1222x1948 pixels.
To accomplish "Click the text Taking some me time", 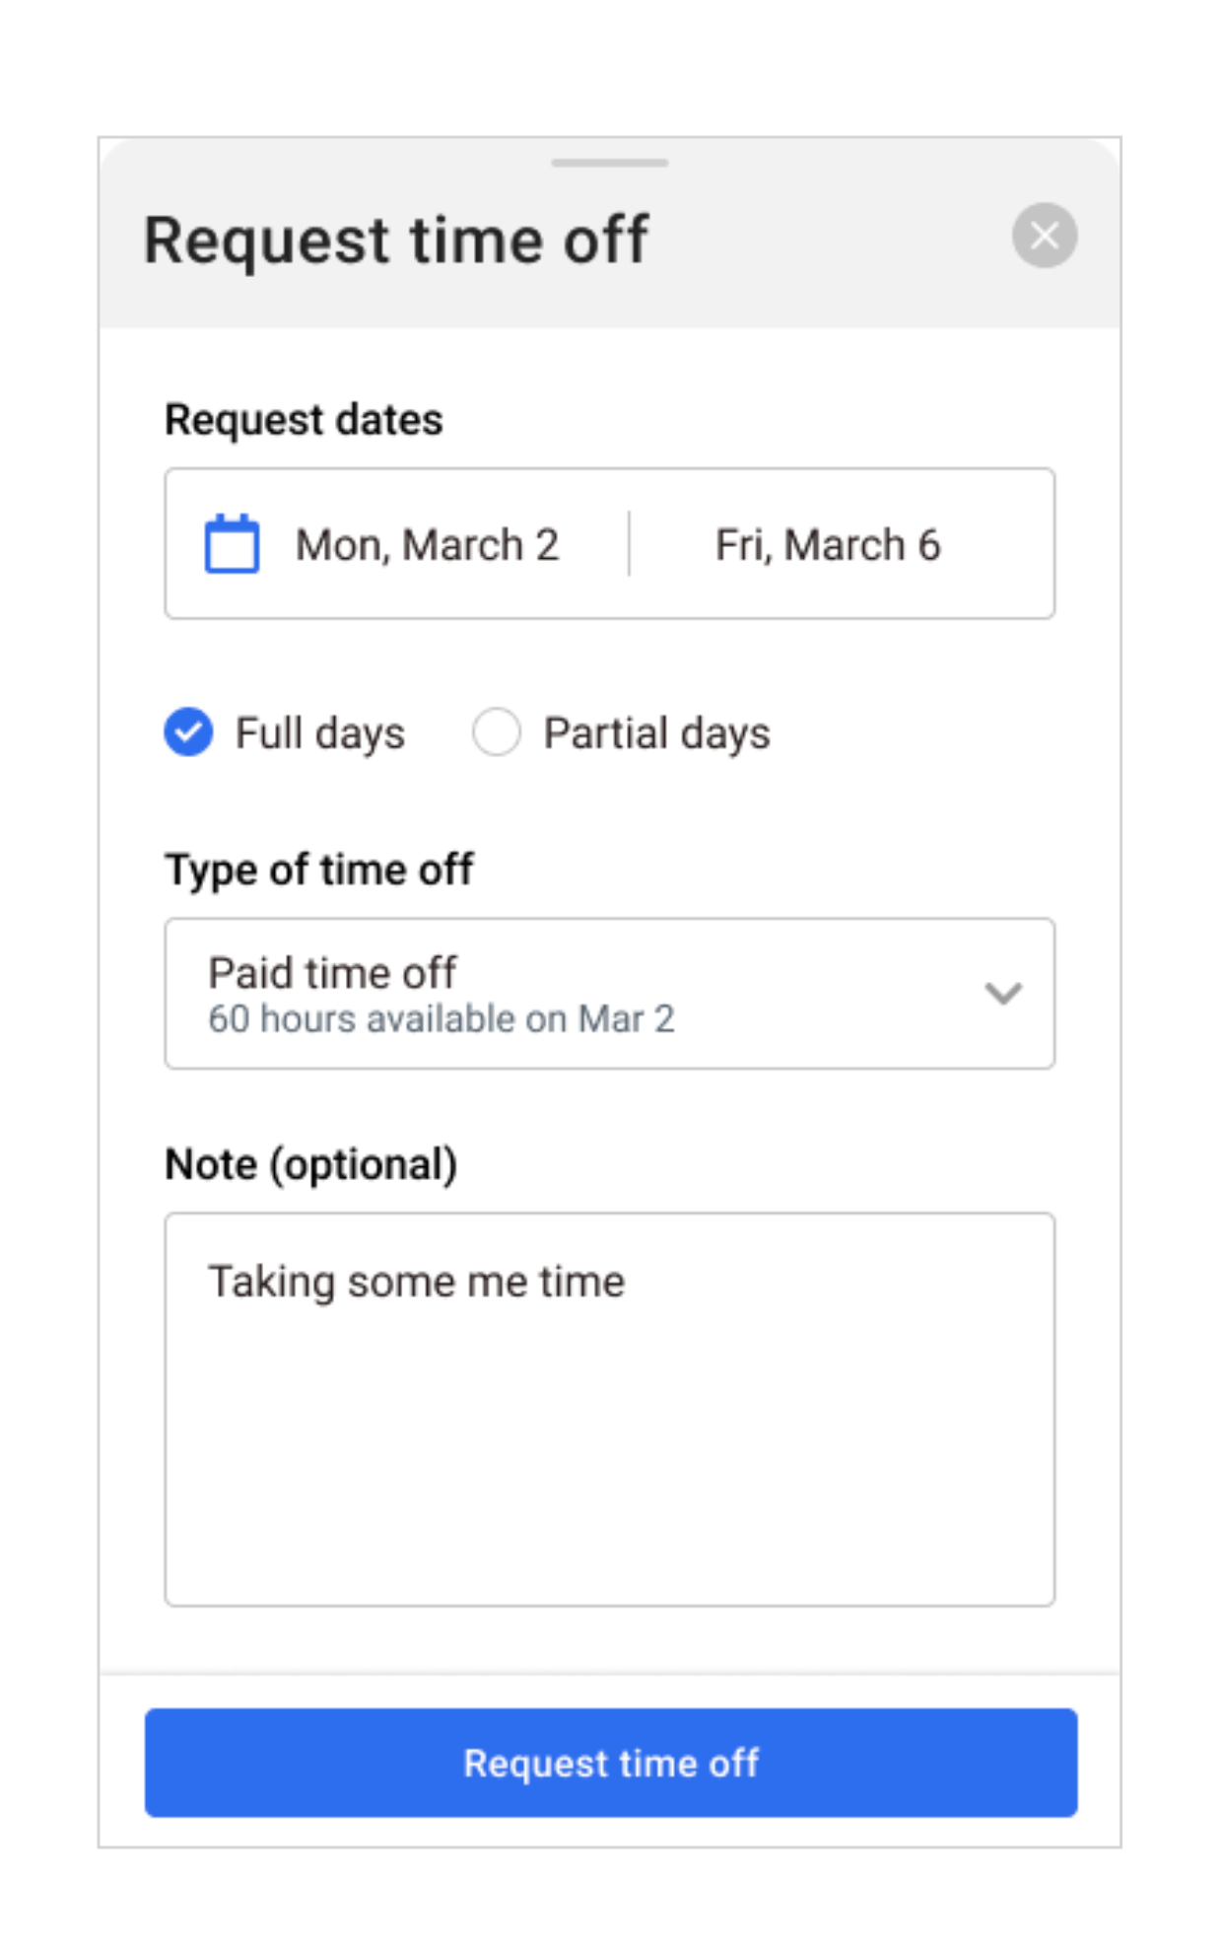I will [416, 1282].
